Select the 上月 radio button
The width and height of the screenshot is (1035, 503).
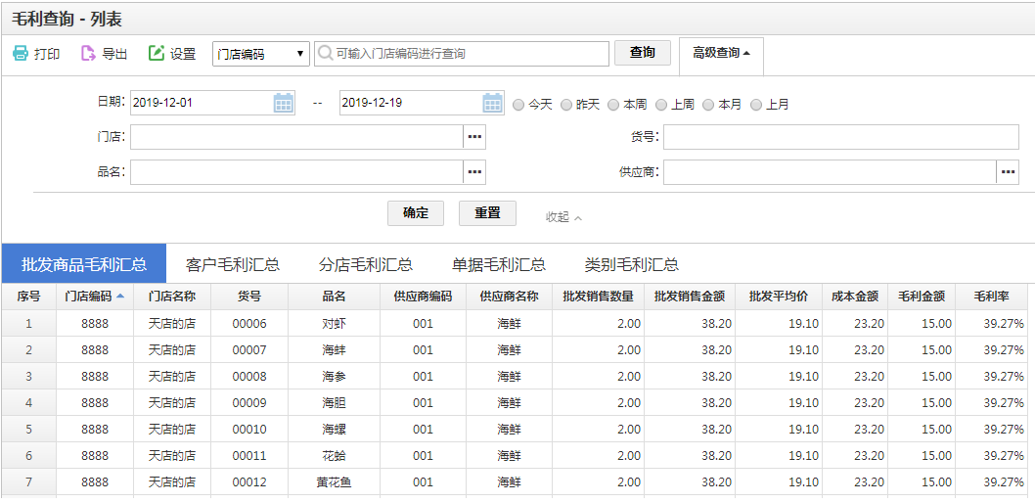point(756,105)
